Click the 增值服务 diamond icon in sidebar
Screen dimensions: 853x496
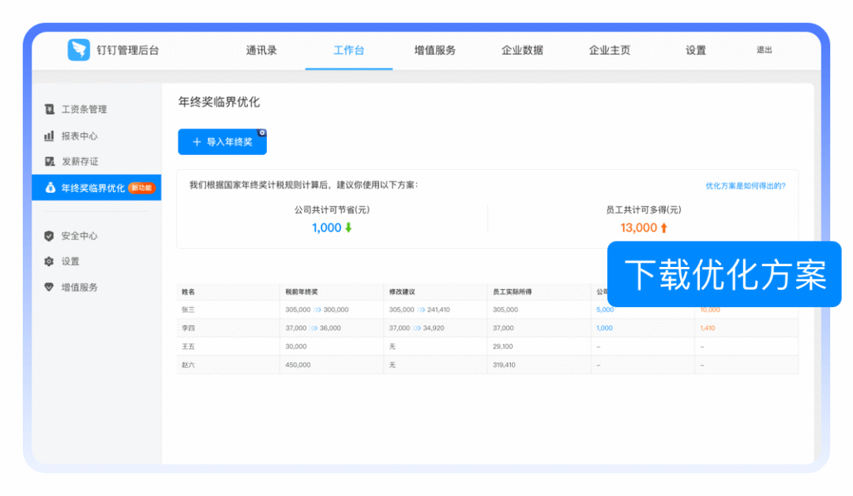tap(50, 287)
